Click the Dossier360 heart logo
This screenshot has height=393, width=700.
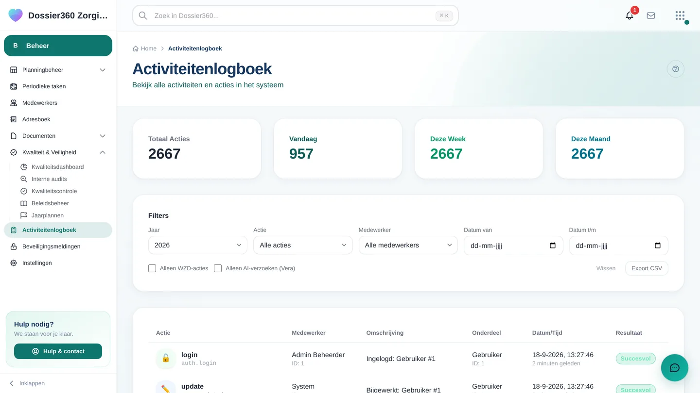coord(16,16)
